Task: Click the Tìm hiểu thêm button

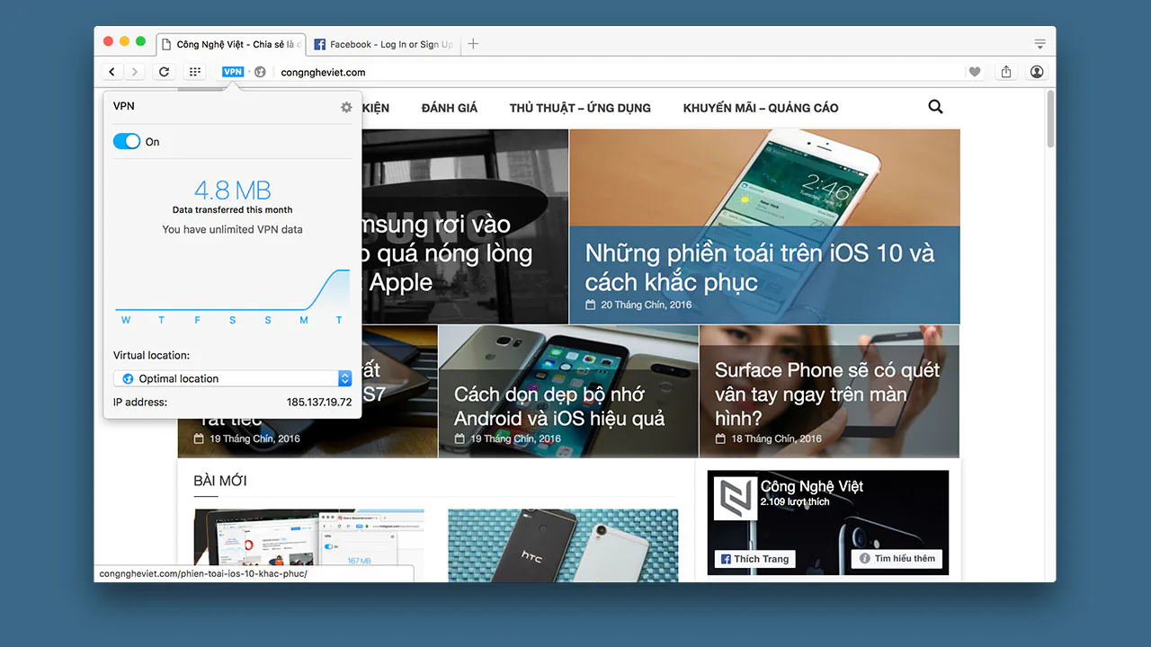Action: [x=897, y=558]
